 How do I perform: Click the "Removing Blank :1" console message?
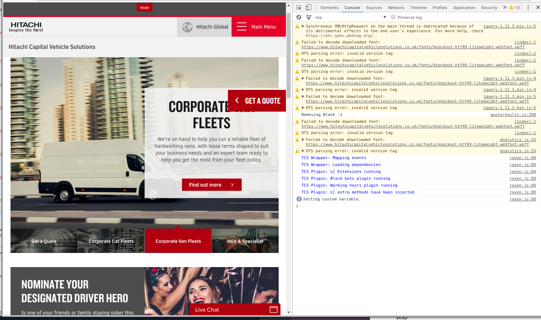click(x=322, y=115)
